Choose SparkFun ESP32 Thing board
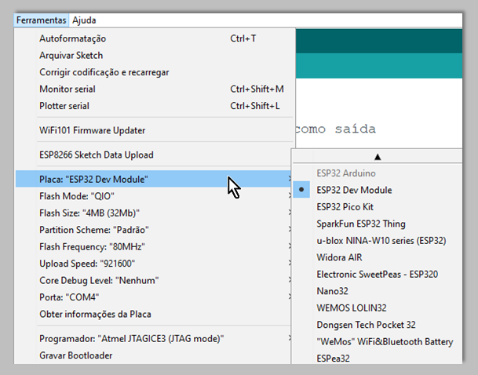The image size is (478, 375). pos(361,224)
